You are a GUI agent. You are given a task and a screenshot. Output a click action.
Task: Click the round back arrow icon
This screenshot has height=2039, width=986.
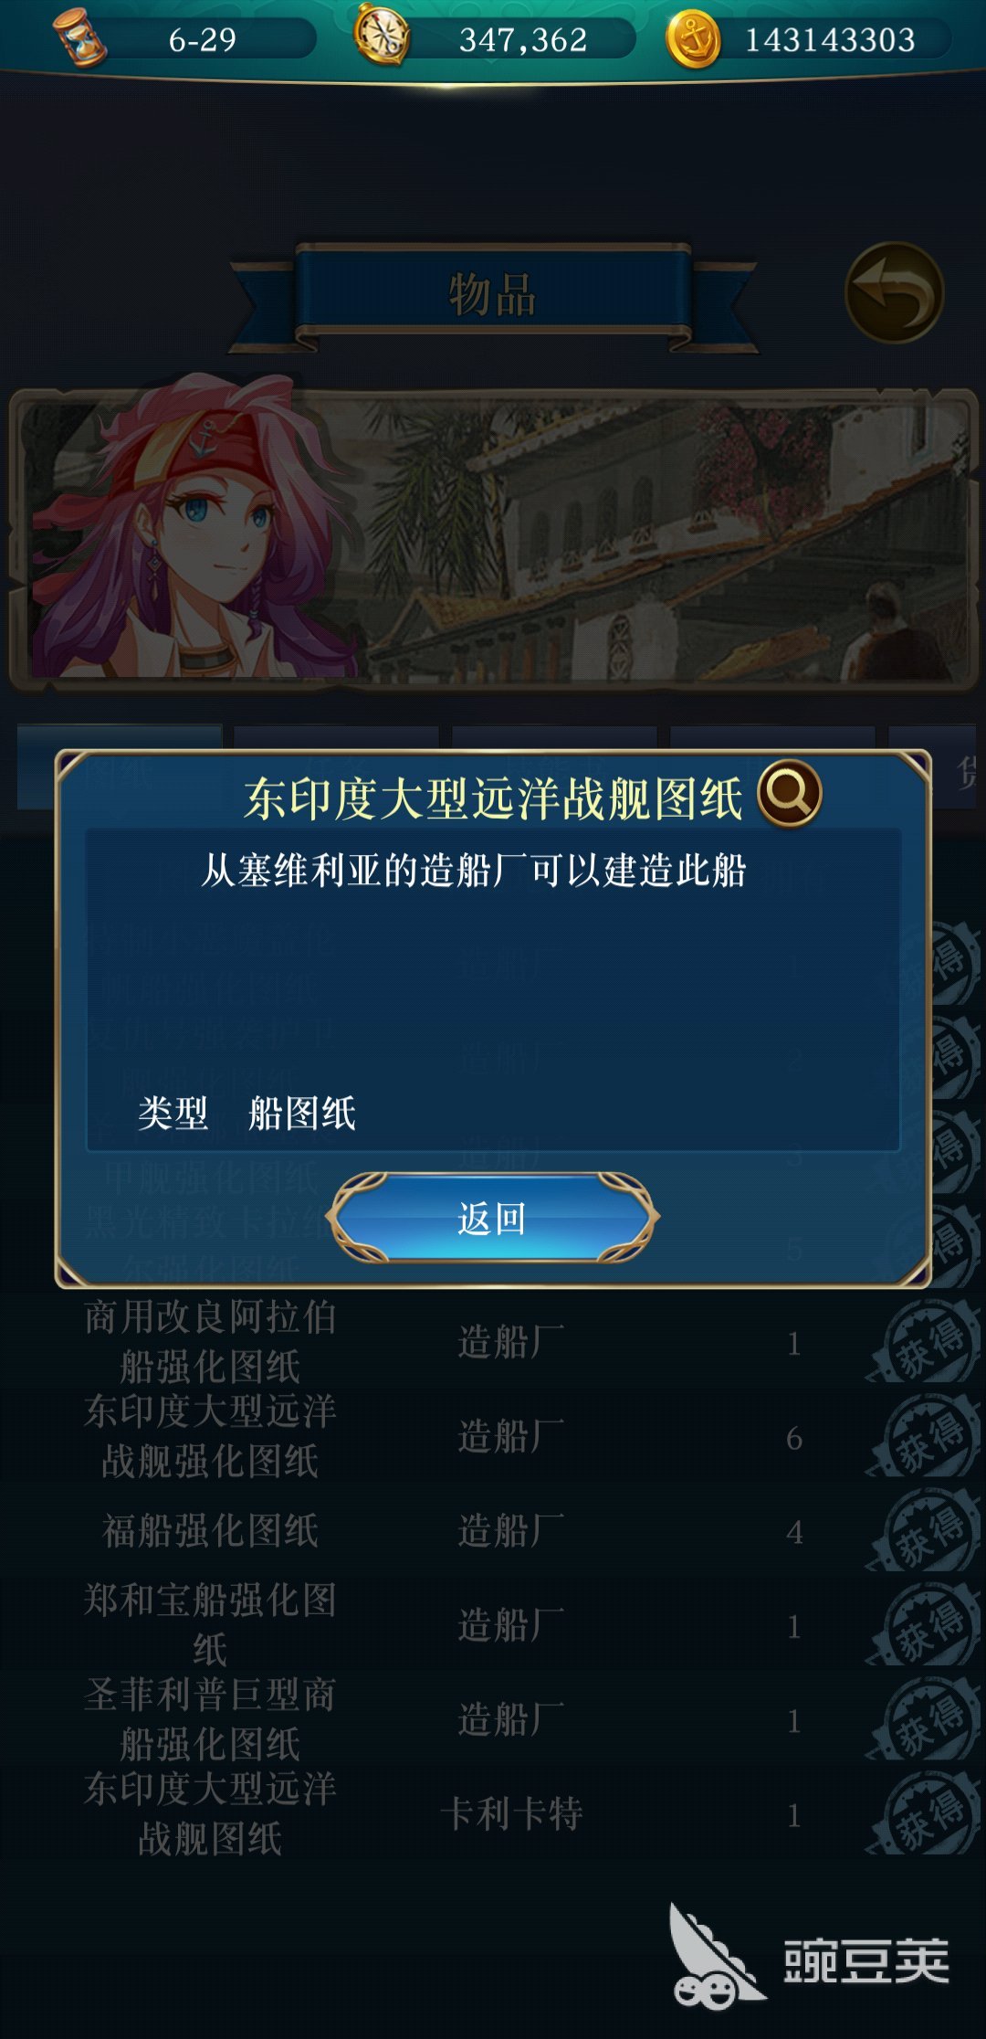point(894,292)
